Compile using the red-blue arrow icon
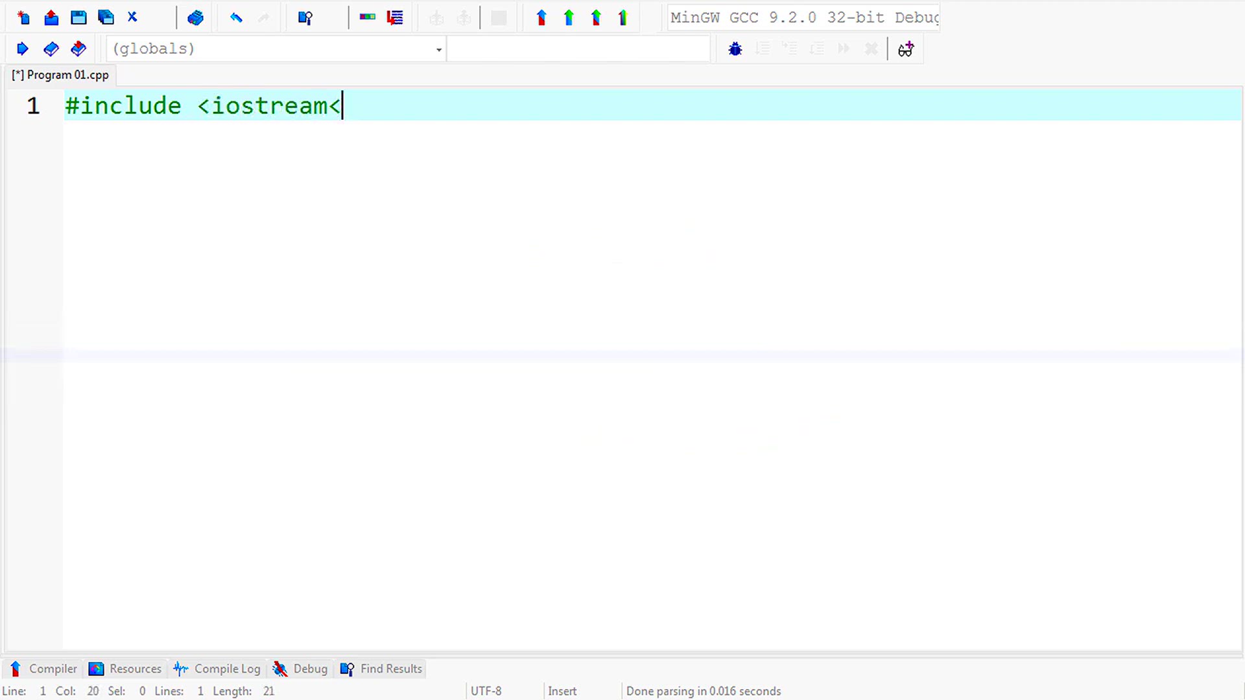The width and height of the screenshot is (1245, 700). (541, 17)
